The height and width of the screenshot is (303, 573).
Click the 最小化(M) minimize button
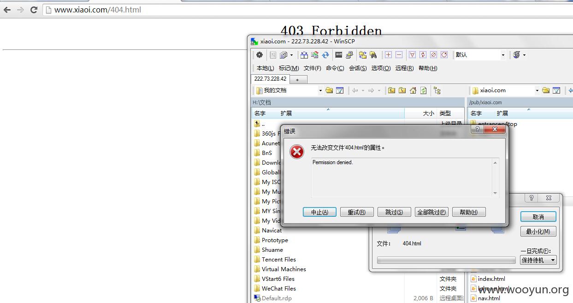(538, 232)
